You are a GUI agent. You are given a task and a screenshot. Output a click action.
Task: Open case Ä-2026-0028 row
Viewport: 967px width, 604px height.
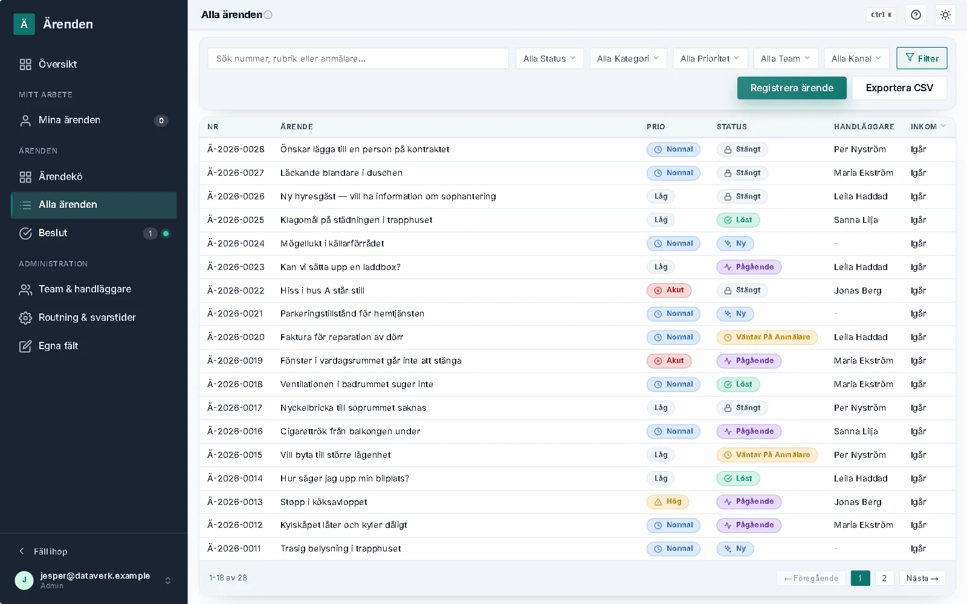click(x=577, y=150)
